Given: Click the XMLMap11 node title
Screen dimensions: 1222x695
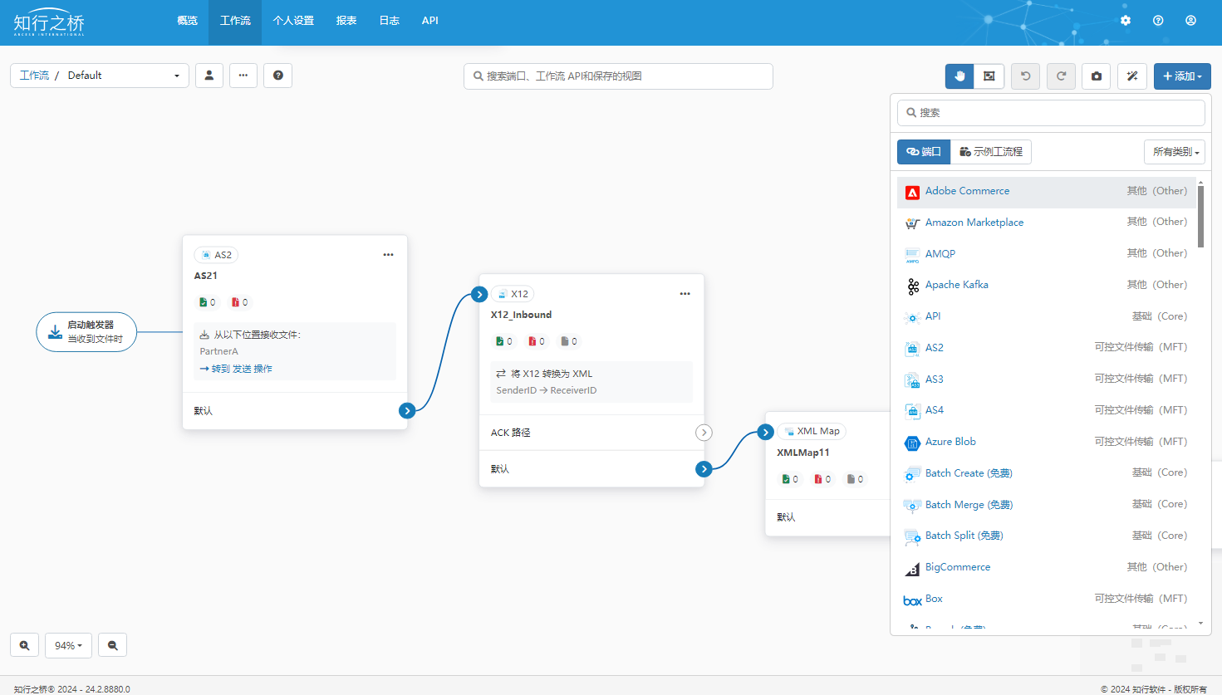Looking at the screenshot, I should [802, 453].
